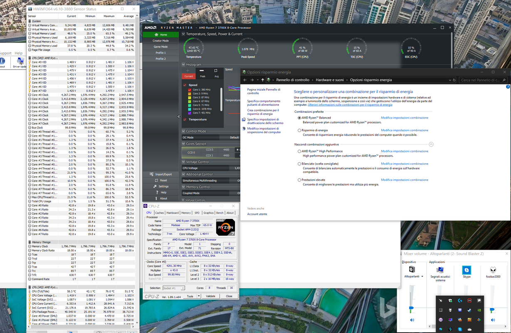The height and width of the screenshot is (333, 511).
Task: Refresh the Control Panel address bar
Action: coord(454,80)
